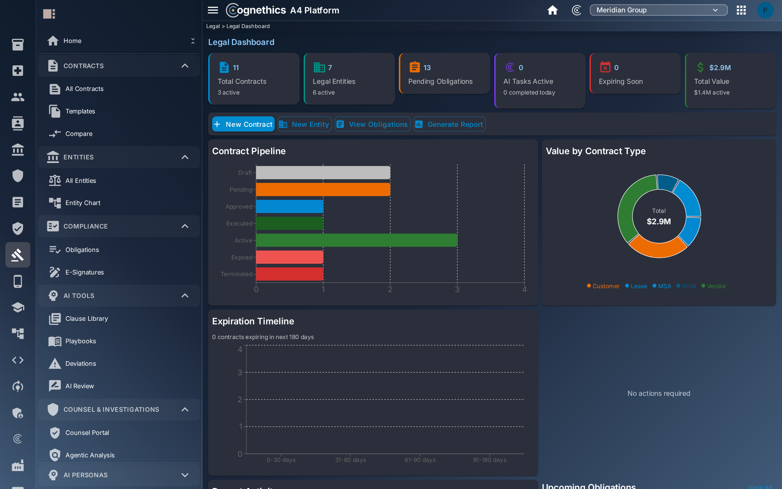Open the apps grid icon
The width and height of the screenshot is (782, 489).
(x=741, y=10)
